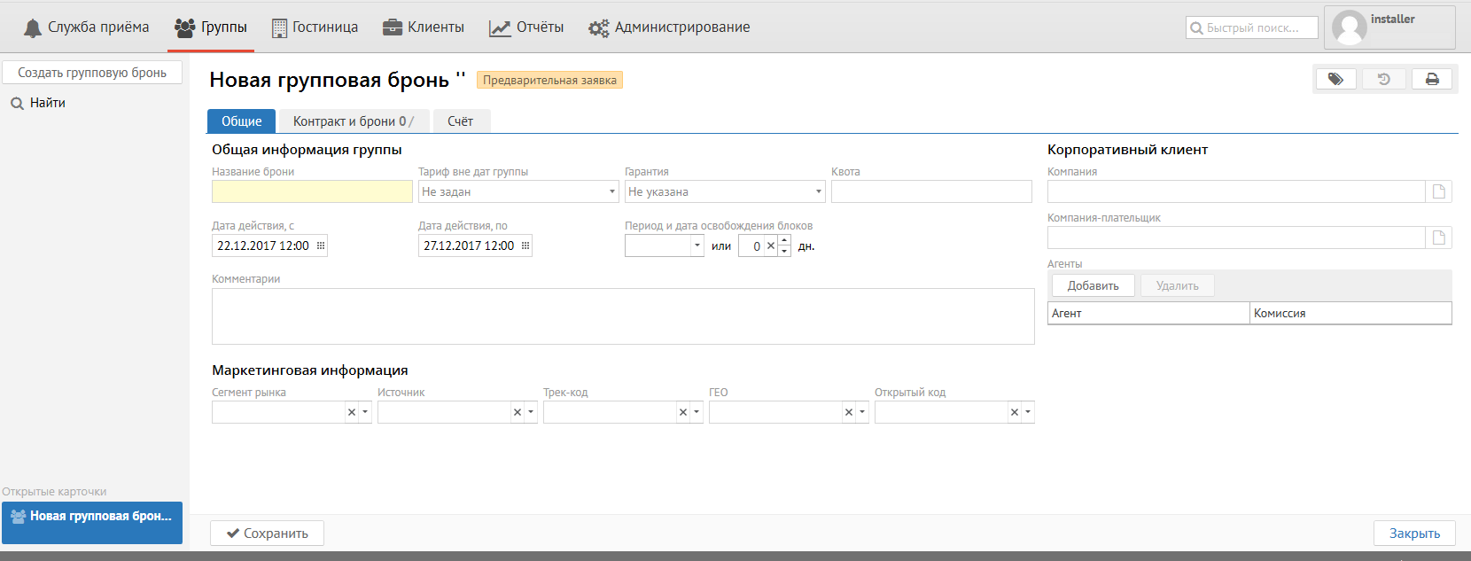Click the Название брони input field
The image size is (1471, 561).
tap(312, 191)
